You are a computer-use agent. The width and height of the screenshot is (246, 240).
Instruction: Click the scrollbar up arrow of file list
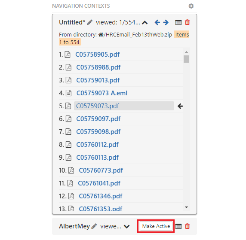point(186,52)
